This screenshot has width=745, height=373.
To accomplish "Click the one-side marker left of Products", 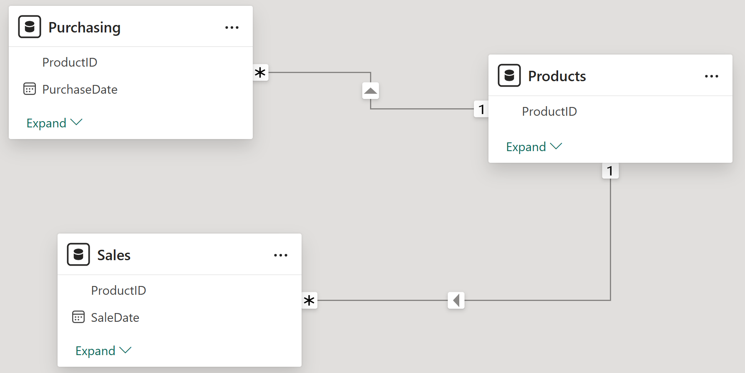I will [481, 109].
